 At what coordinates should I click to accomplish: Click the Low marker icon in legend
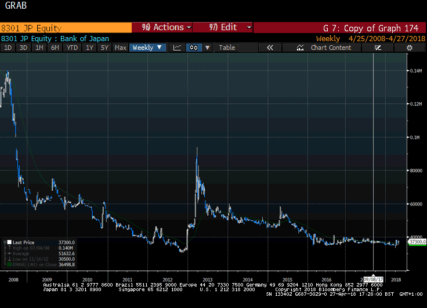point(8,259)
